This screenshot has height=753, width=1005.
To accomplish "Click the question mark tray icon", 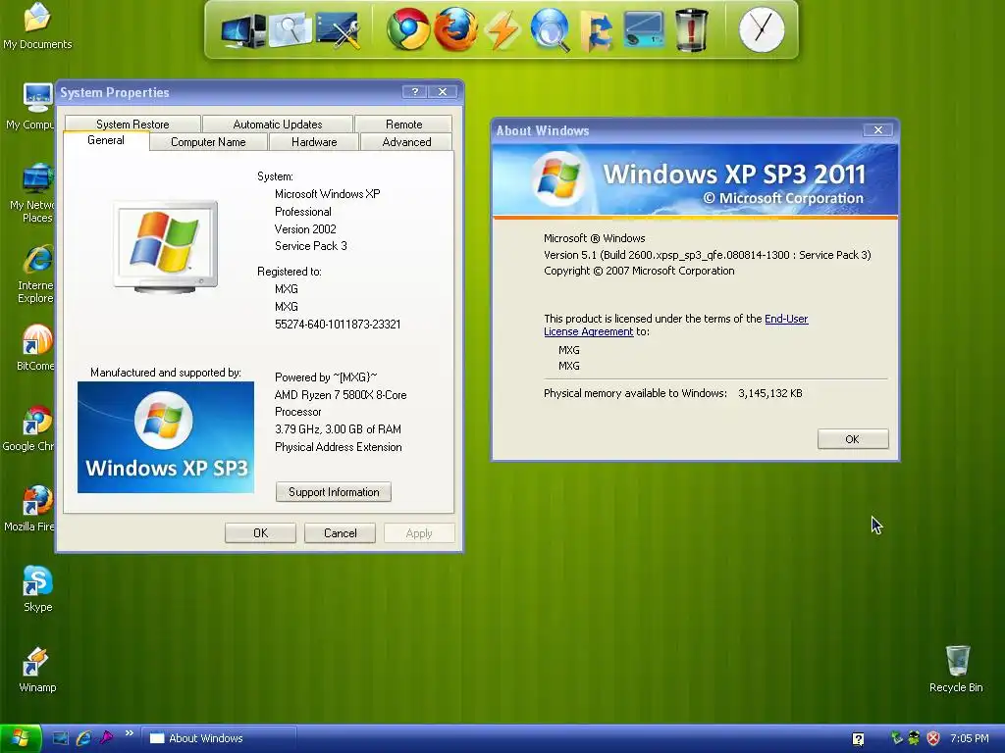I will pyautogui.click(x=858, y=739).
